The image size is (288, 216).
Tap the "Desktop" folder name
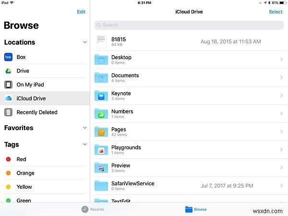[x=121, y=57]
